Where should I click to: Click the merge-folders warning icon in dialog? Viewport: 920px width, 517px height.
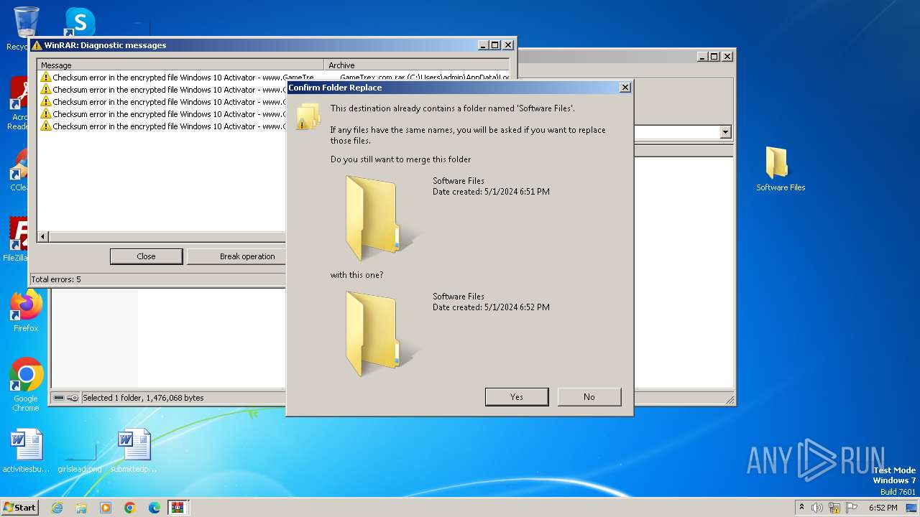click(x=308, y=116)
